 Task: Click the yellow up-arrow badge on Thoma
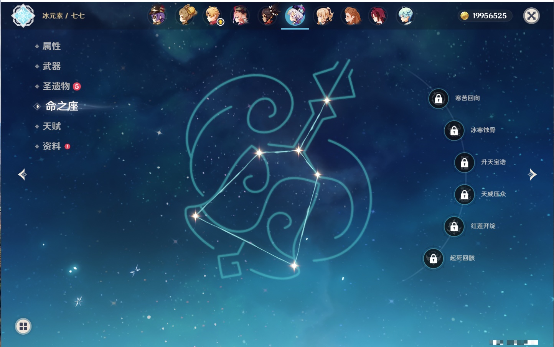[x=221, y=22]
